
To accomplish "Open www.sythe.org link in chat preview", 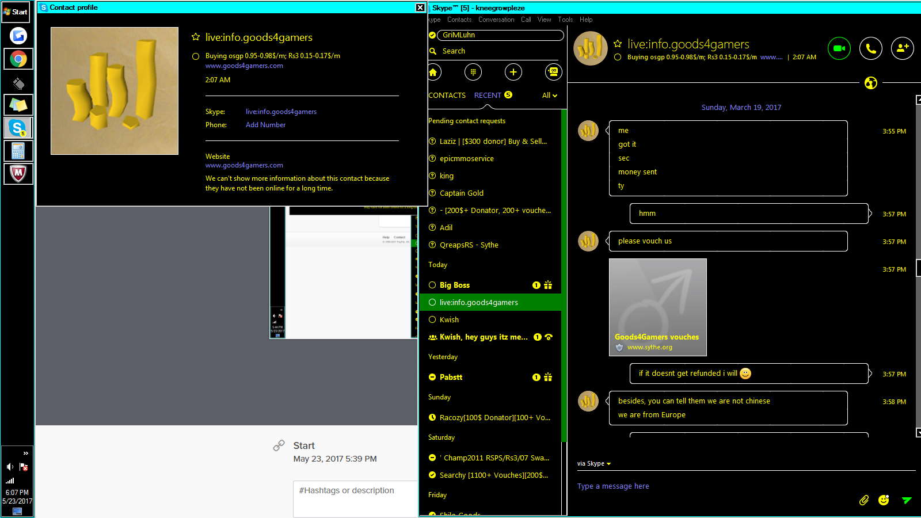I will (649, 348).
